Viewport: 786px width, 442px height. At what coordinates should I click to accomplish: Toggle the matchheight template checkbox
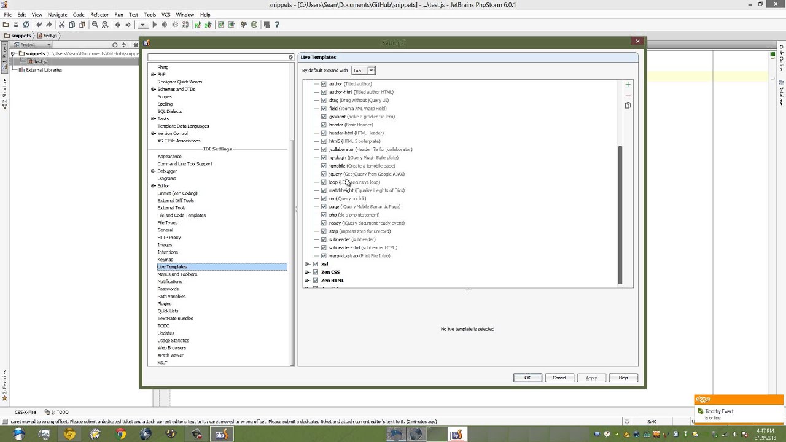324,190
